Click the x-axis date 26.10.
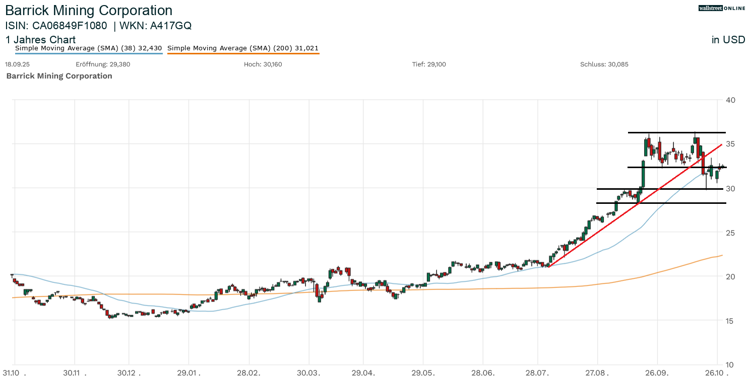751x377 pixels. click(x=717, y=373)
